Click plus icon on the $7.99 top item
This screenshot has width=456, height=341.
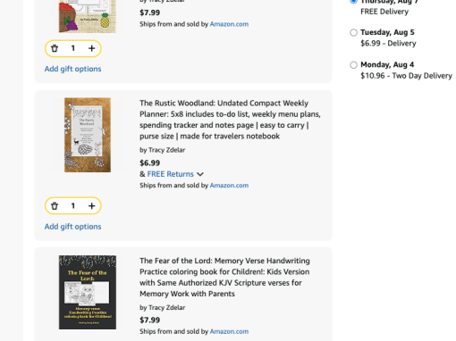91,48
